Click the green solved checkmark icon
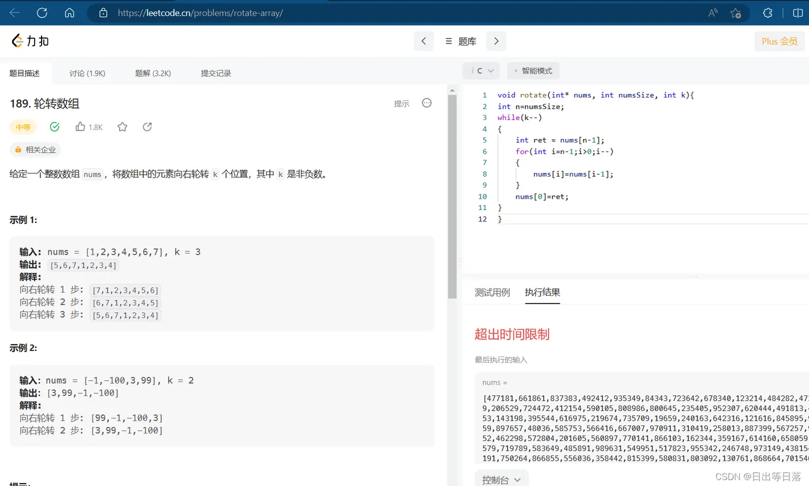 pyautogui.click(x=55, y=126)
